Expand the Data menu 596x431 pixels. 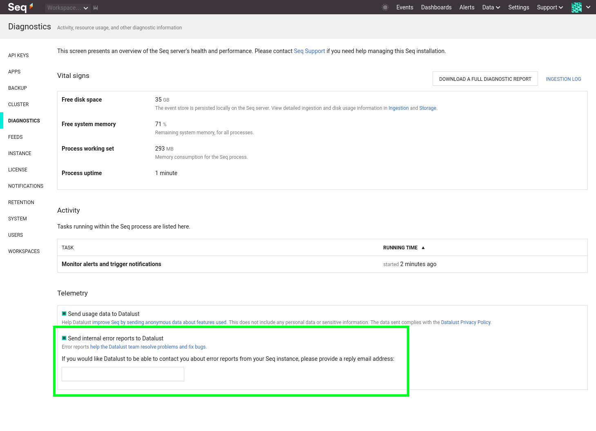pyautogui.click(x=491, y=7)
